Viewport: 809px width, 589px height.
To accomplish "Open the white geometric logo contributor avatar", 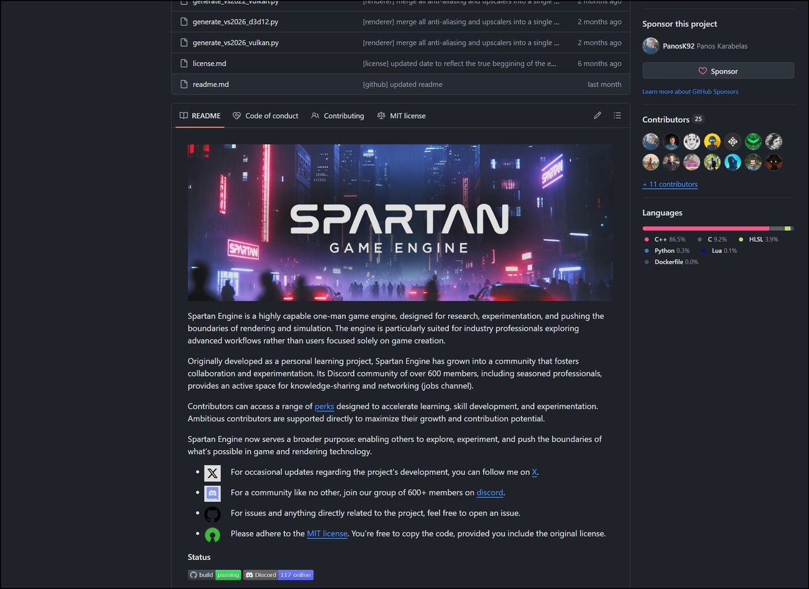I will click(x=733, y=141).
